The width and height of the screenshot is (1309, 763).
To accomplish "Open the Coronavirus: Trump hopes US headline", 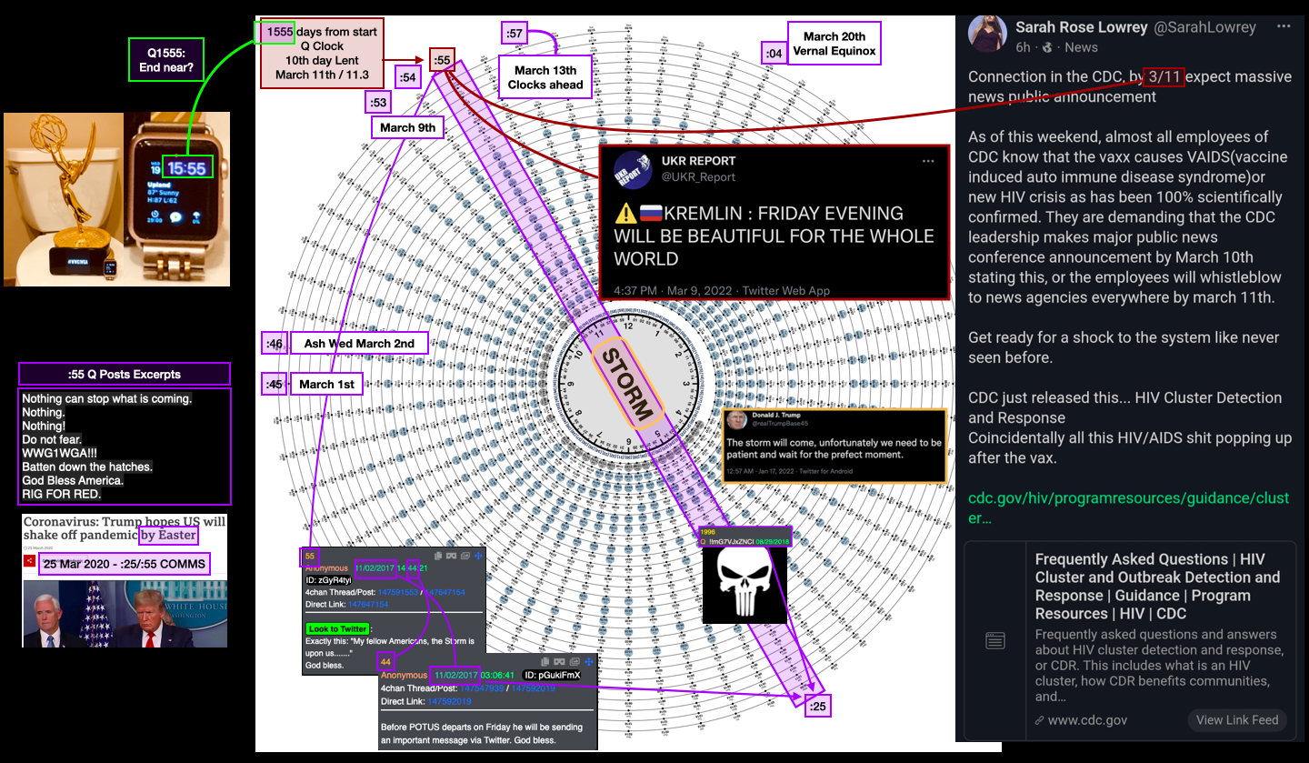I will click(x=125, y=528).
